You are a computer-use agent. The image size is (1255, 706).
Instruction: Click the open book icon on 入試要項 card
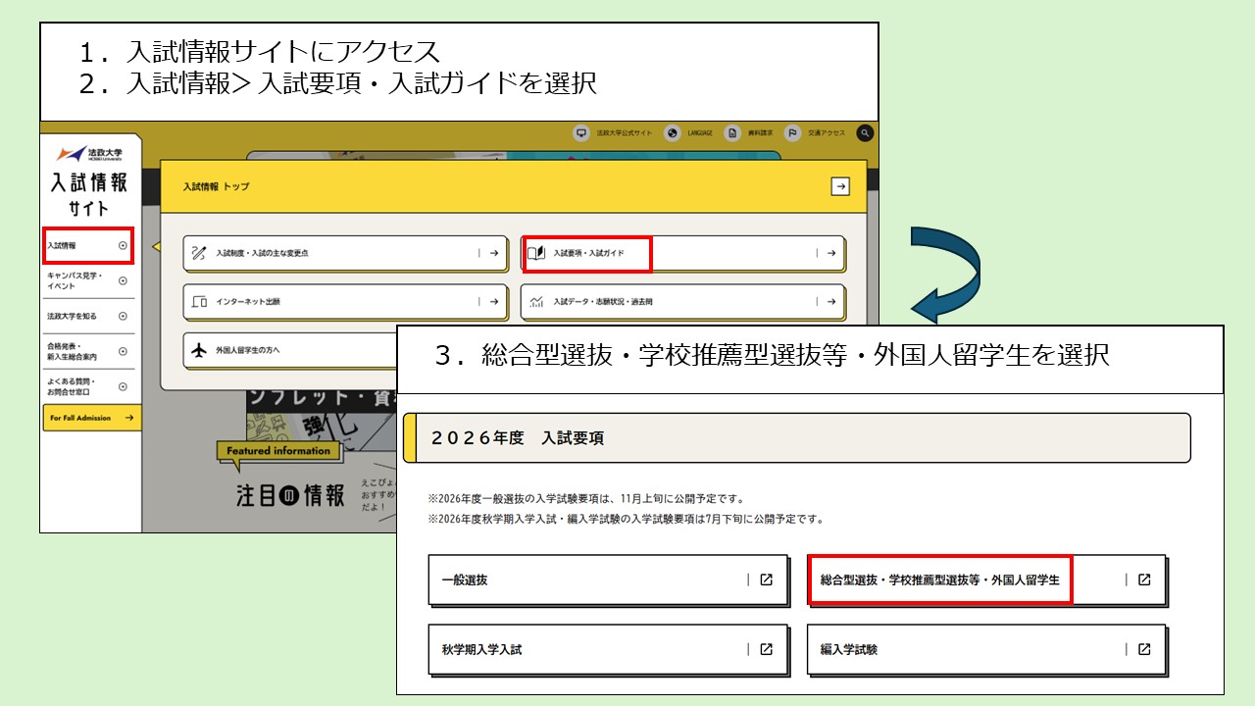coord(535,253)
